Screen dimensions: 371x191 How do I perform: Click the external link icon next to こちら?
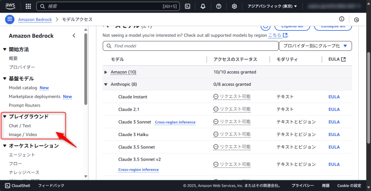pyautogui.click(x=285, y=35)
